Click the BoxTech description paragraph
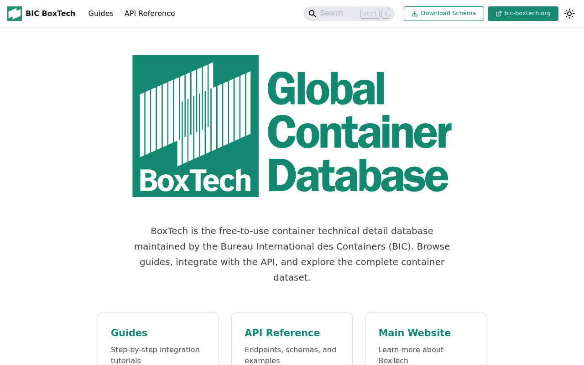This screenshot has height=365, width=584. coord(292,254)
